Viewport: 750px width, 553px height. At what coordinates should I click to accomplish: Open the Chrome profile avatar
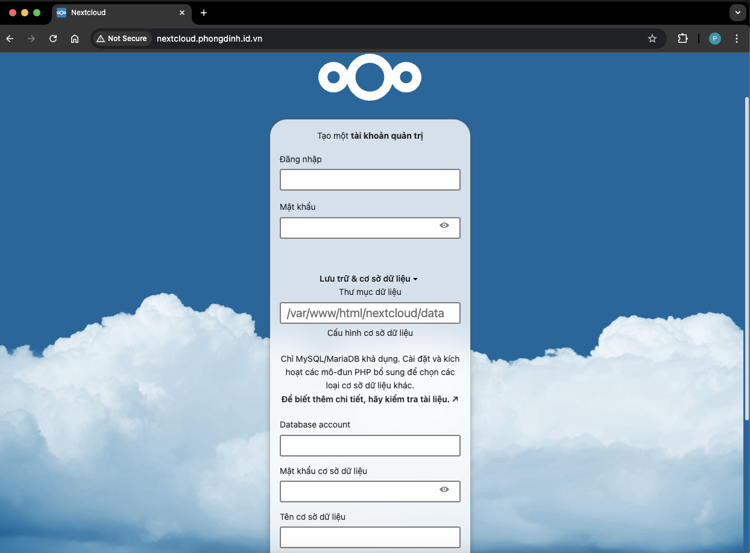tap(715, 39)
